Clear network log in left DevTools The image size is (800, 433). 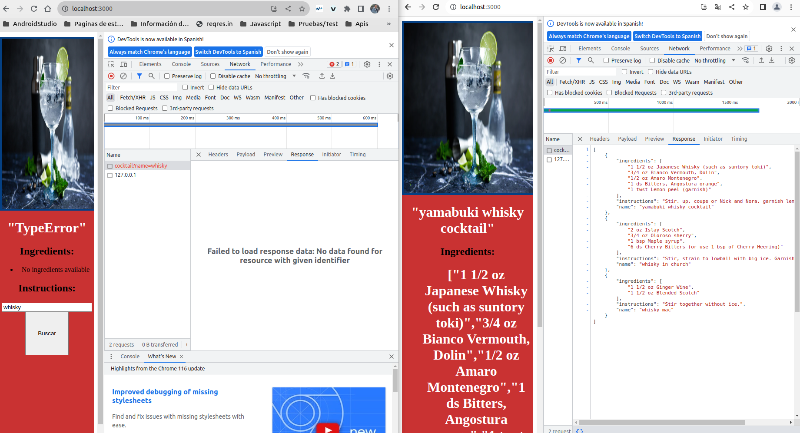pos(123,76)
